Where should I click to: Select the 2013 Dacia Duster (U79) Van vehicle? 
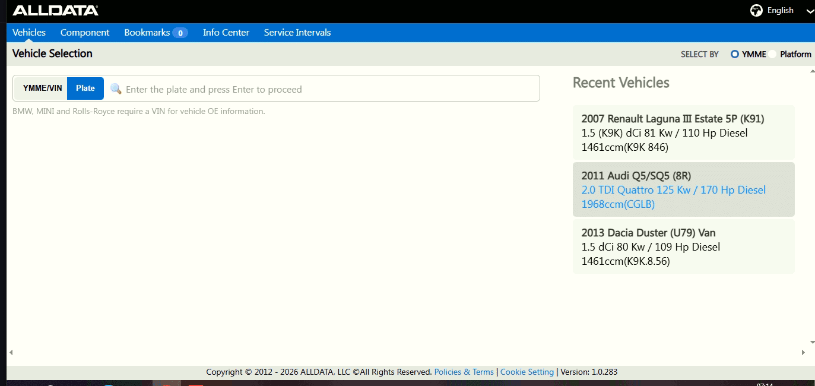click(x=683, y=246)
